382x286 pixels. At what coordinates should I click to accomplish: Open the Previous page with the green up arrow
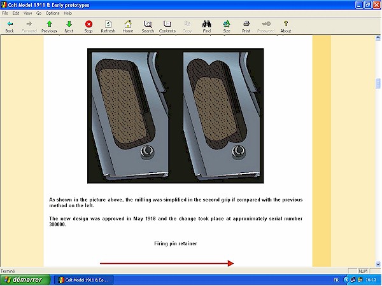tap(49, 27)
